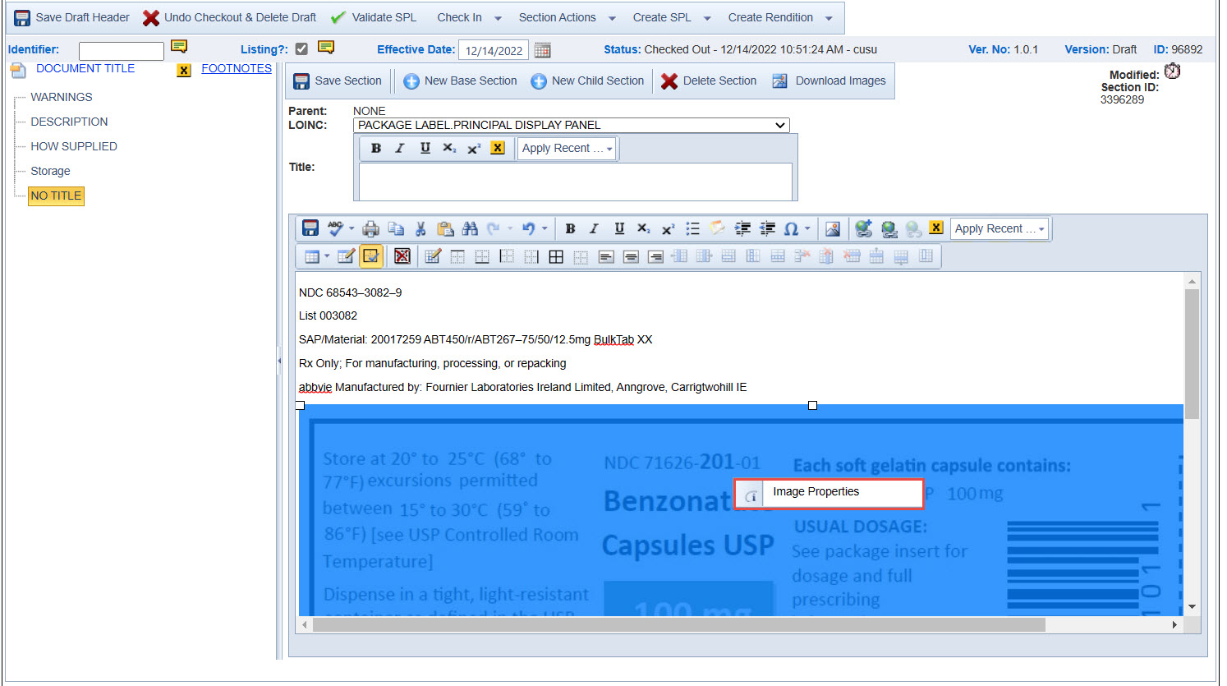Click the find binoculars icon

coord(470,228)
